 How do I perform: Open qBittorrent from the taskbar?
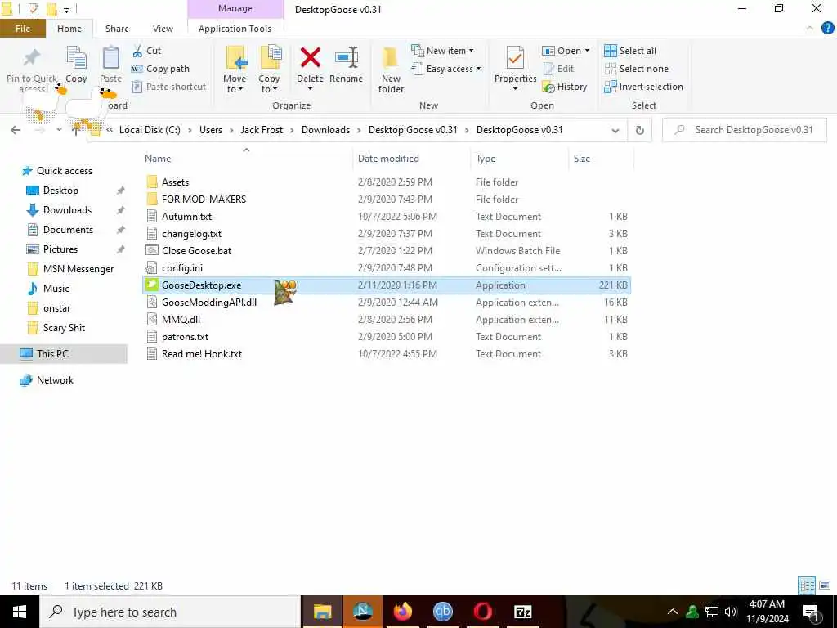[x=442, y=612]
